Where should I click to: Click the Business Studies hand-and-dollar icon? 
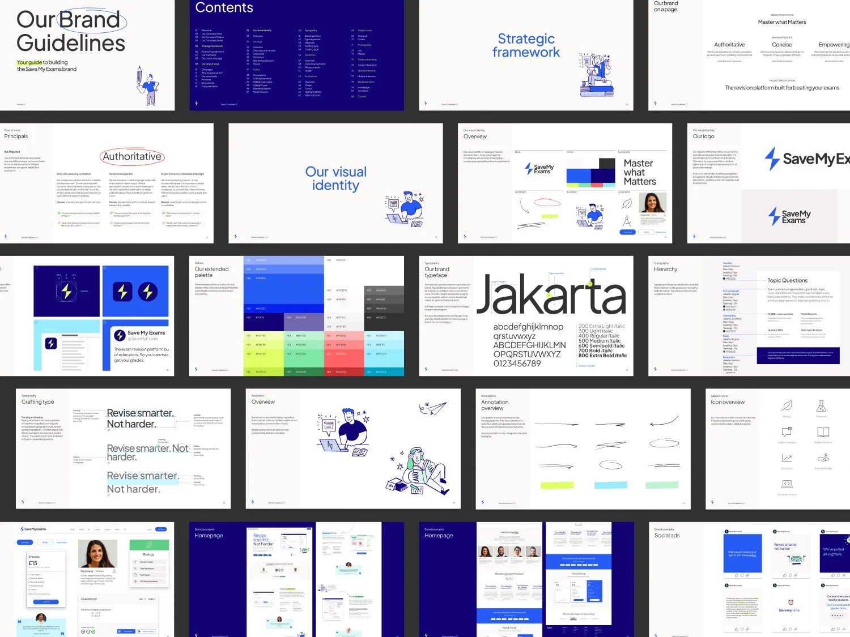(x=823, y=458)
